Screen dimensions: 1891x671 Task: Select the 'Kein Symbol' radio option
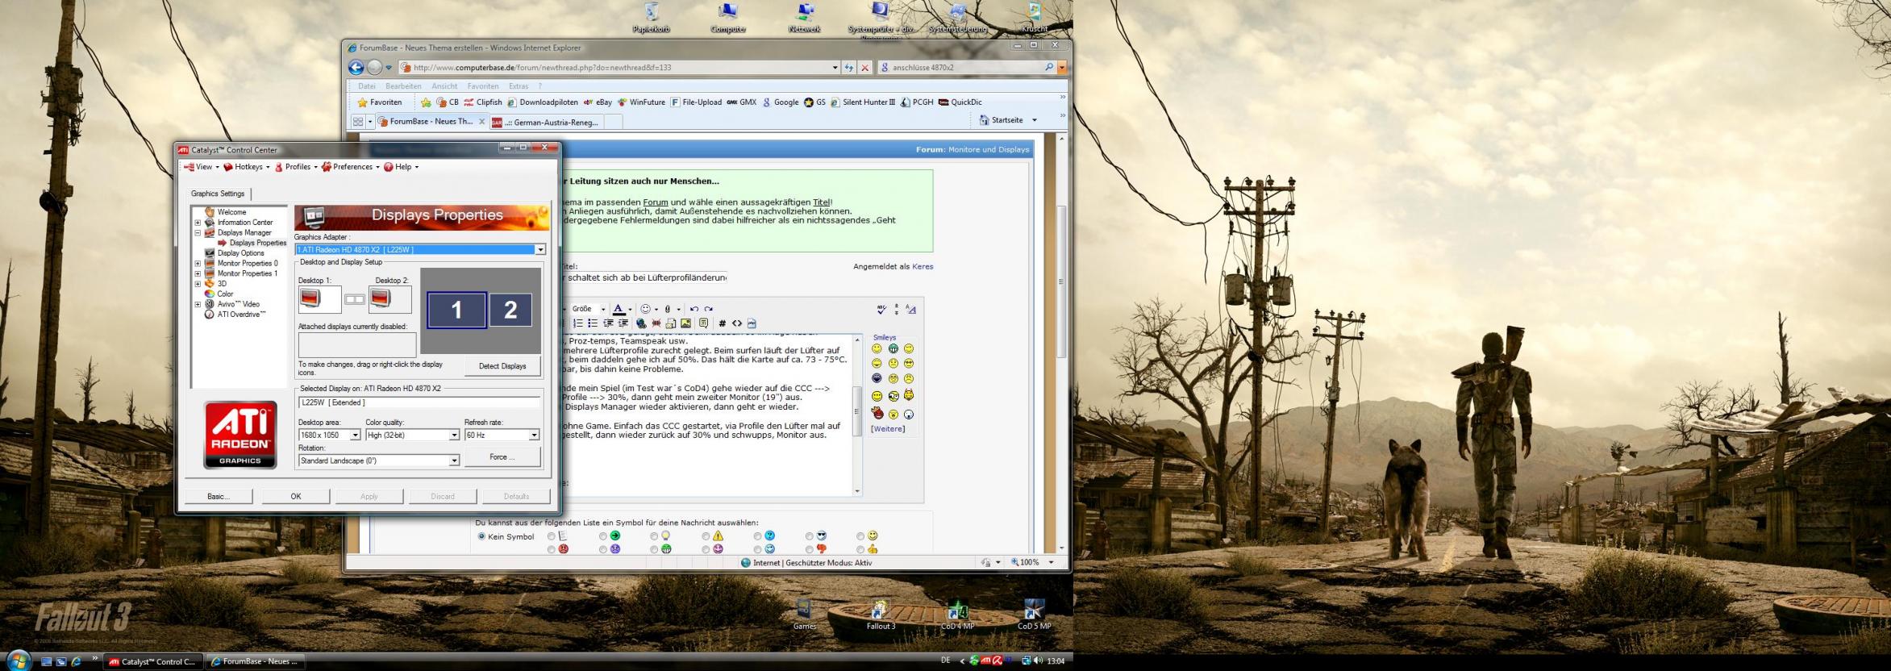481,536
